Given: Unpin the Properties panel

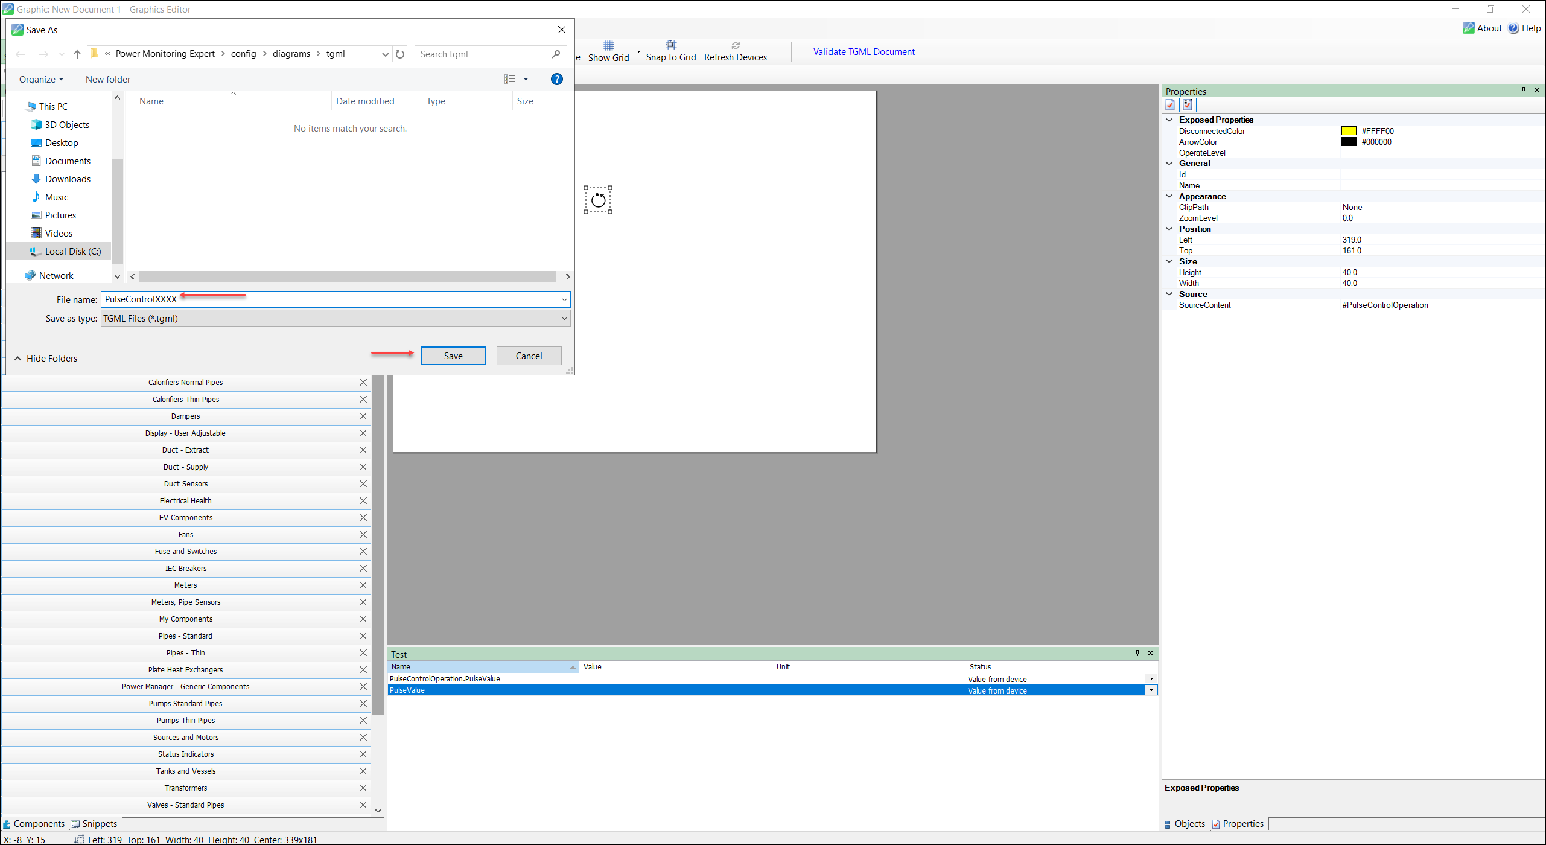Looking at the screenshot, I should (x=1523, y=90).
